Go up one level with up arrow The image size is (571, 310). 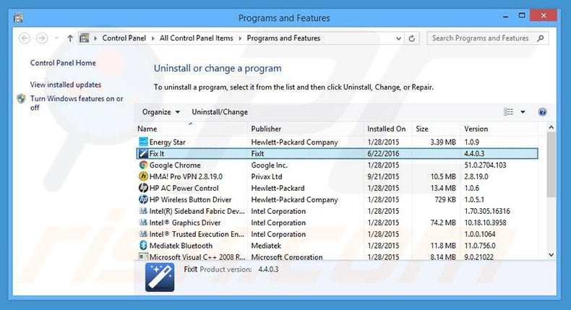pos(70,38)
